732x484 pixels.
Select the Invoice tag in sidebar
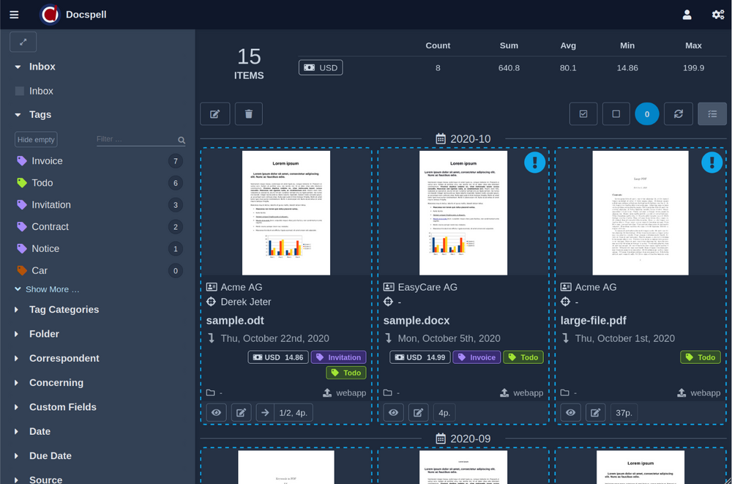[x=47, y=161]
